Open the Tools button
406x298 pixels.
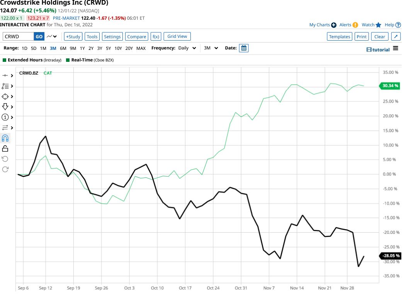tap(92, 37)
